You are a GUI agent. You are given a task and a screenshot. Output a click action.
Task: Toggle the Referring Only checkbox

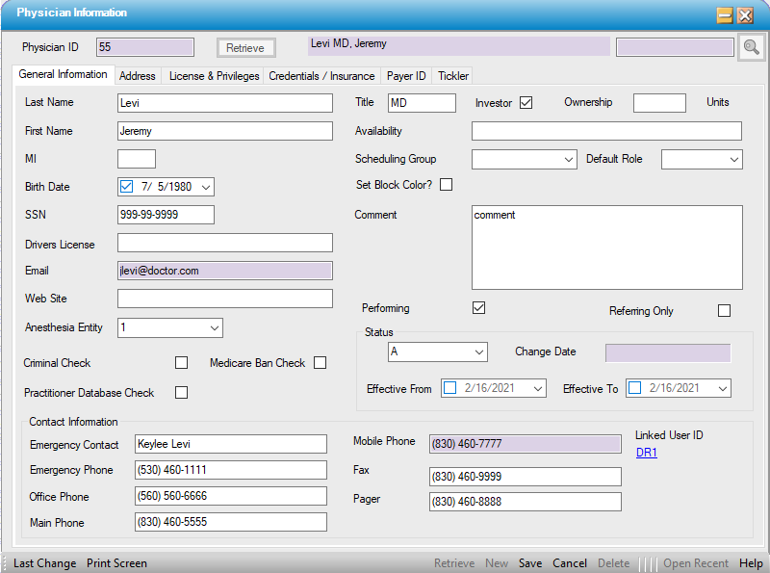click(x=724, y=311)
